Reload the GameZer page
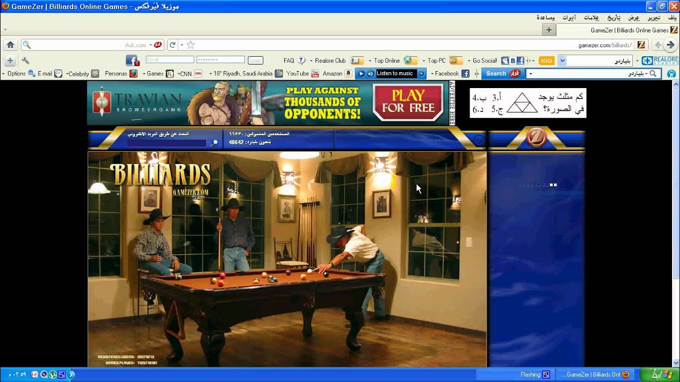680x382 pixels. (172, 45)
